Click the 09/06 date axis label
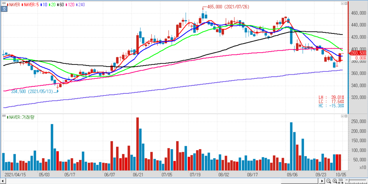The width and height of the screenshot is (368, 184). pyautogui.click(x=293, y=175)
